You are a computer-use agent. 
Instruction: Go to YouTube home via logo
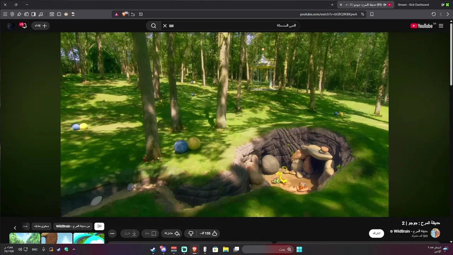click(x=422, y=26)
